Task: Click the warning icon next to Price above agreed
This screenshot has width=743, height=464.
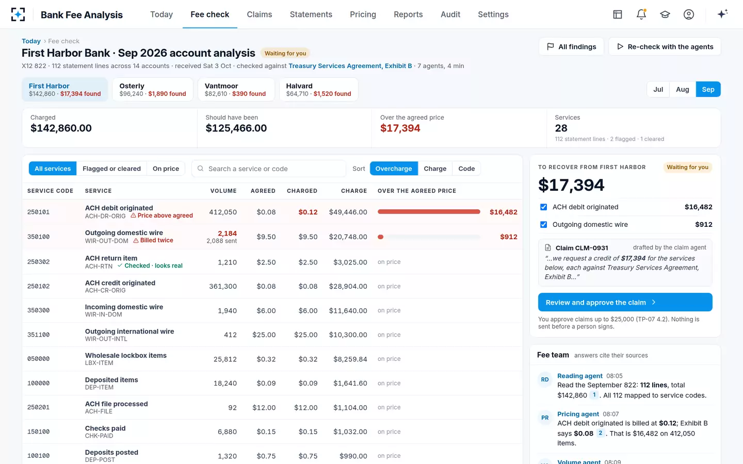Action: (133, 216)
